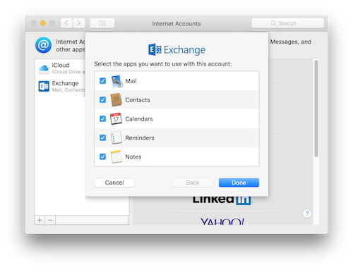The image size is (353, 270).
Task: Remove account with minus button
Action: (50, 220)
